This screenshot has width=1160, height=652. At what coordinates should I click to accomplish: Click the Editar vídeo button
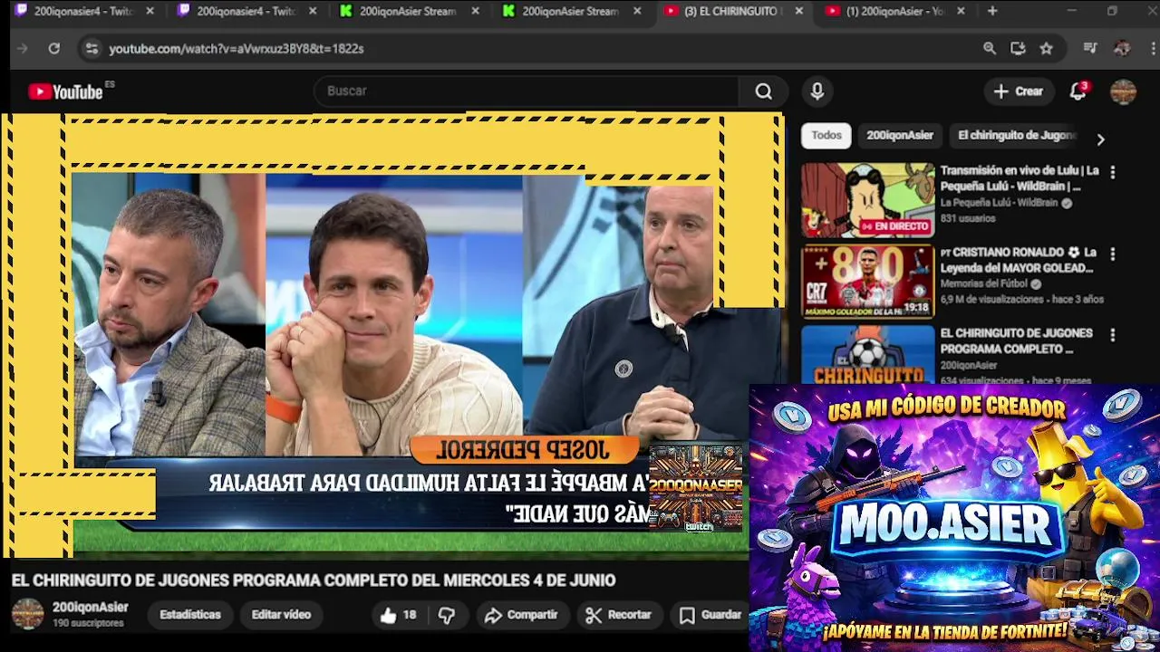pos(281,615)
